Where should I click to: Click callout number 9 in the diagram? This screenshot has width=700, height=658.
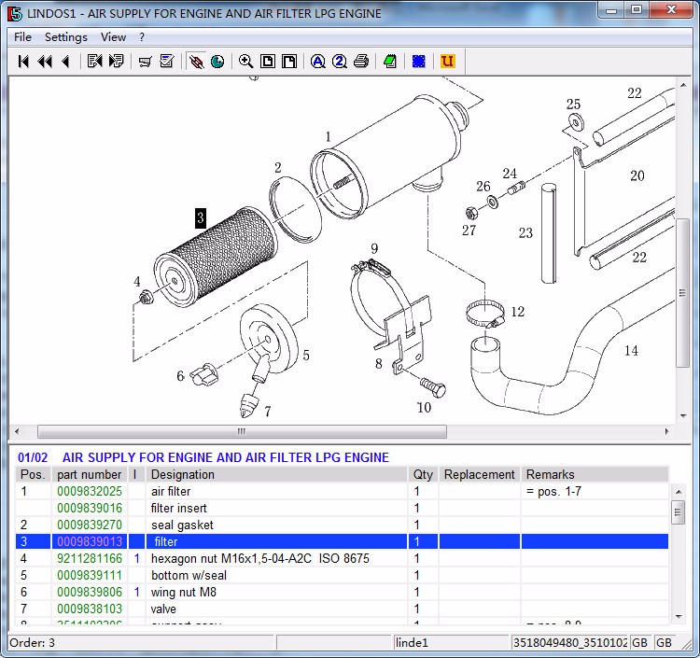[374, 248]
